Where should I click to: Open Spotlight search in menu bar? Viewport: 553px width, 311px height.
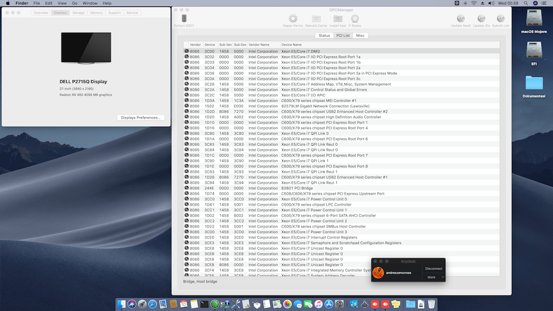(525, 3)
